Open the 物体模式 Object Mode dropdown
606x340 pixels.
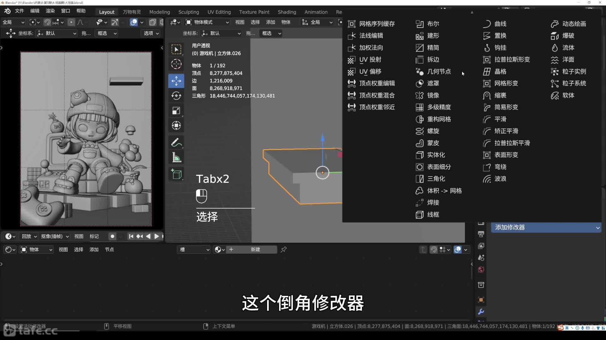[207, 22]
